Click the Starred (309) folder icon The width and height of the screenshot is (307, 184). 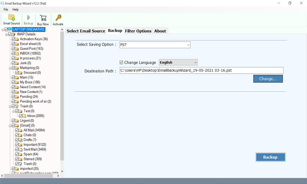tap(21, 159)
